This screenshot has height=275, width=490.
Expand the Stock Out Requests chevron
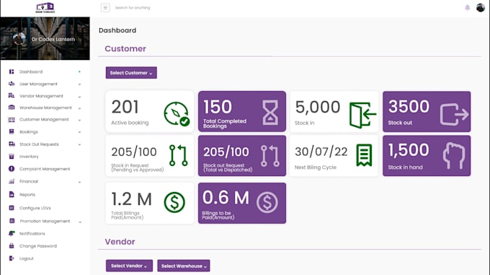79,145
